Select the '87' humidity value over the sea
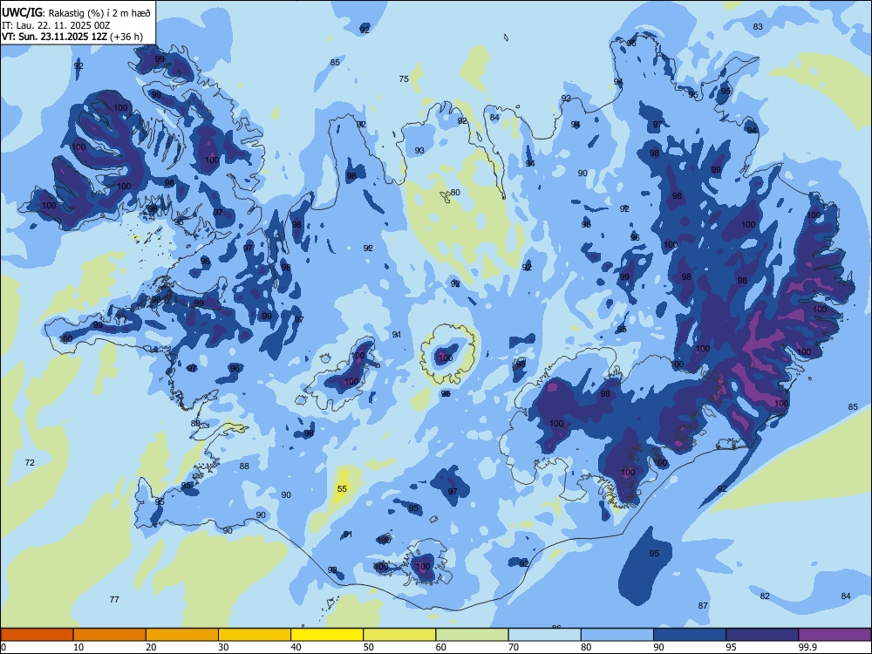Viewport: 872px width, 654px height. coord(703,606)
